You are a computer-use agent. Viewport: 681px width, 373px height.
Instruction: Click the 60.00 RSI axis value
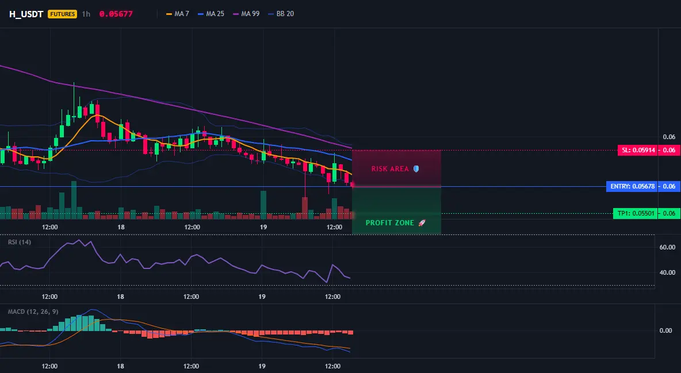[668, 247]
